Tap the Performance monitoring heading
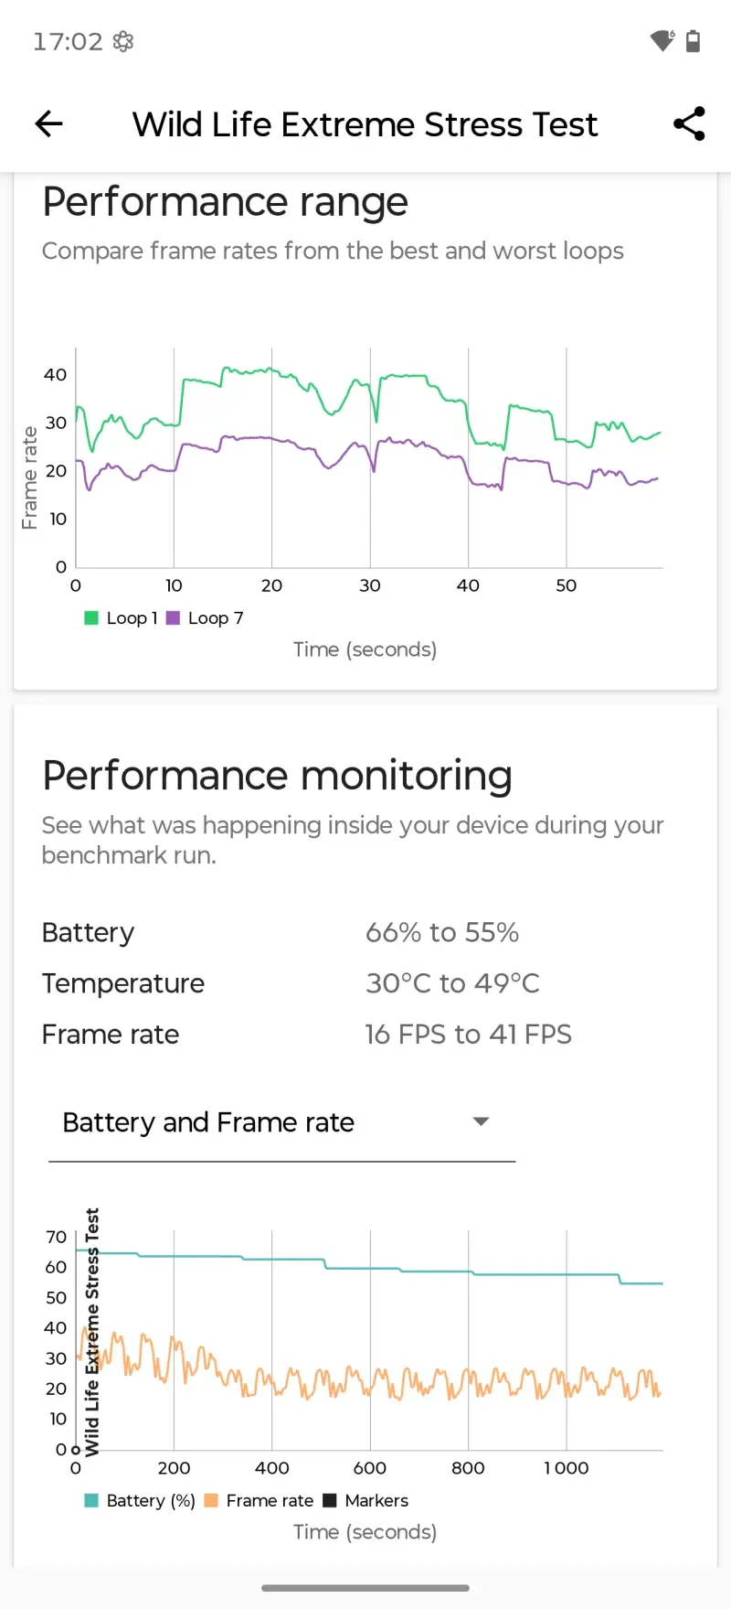This screenshot has width=731, height=1609. click(277, 776)
